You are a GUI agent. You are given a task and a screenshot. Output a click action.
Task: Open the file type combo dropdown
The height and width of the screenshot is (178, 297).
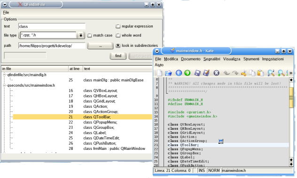81,35
